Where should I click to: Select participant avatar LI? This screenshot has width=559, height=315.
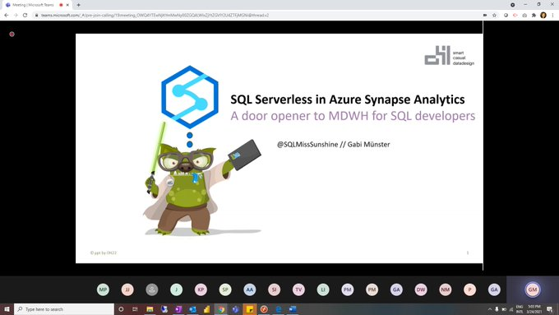tap(323, 290)
